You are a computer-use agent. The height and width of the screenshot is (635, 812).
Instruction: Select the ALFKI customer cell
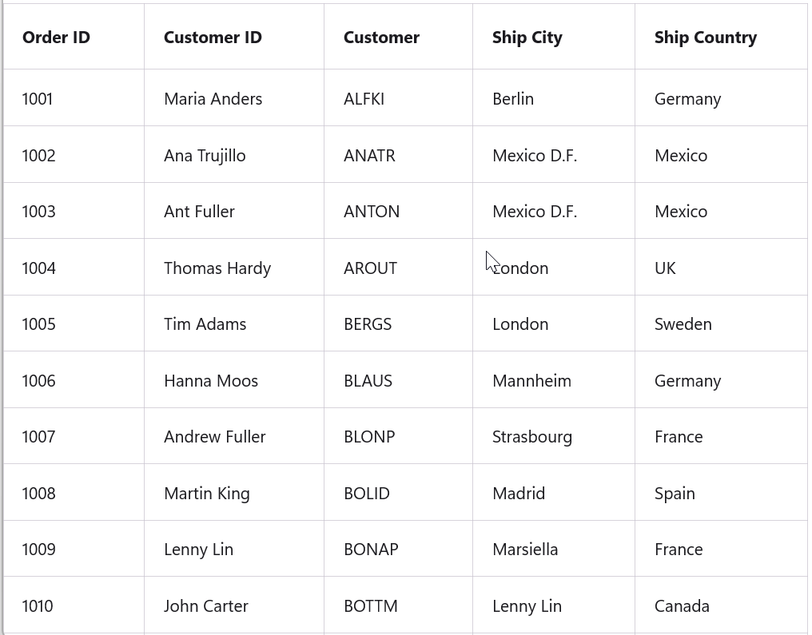click(364, 99)
